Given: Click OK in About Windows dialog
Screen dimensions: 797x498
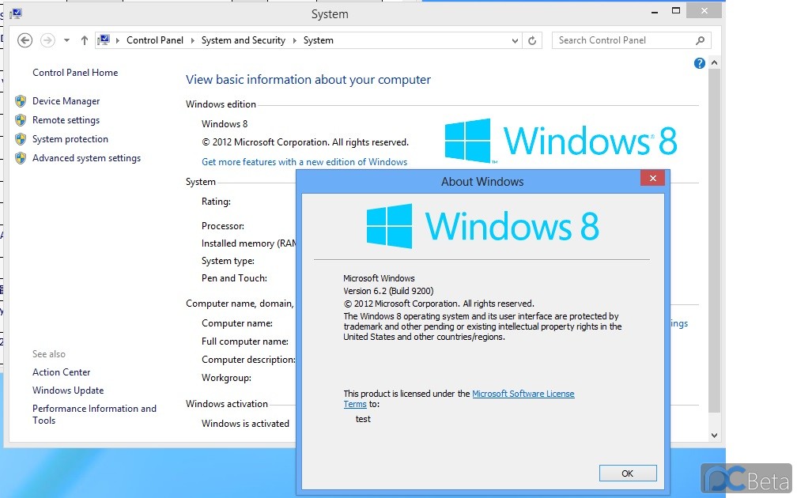Looking at the screenshot, I should click(628, 473).
